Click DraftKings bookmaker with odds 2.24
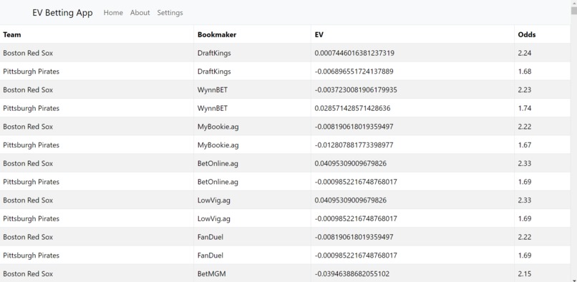This screenshot has width=577, height=282. [x=214, y=53]
